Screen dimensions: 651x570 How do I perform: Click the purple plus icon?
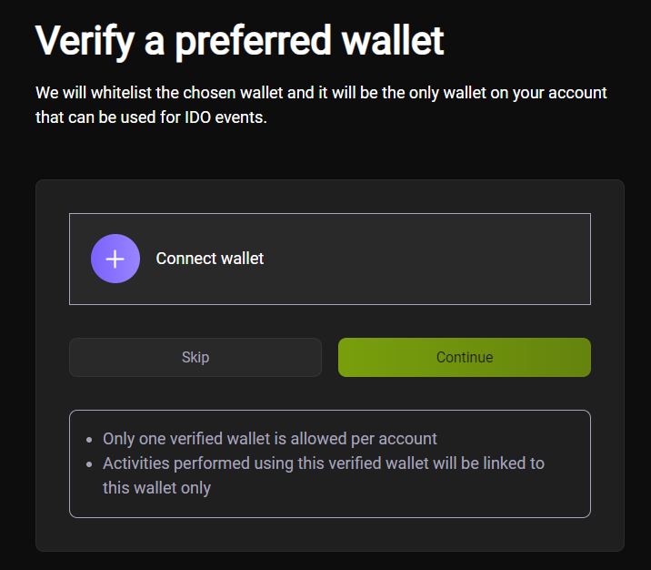click(115, 259)
